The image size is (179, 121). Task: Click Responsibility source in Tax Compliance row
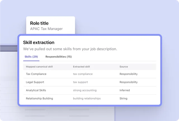click(x=129, y=74)
